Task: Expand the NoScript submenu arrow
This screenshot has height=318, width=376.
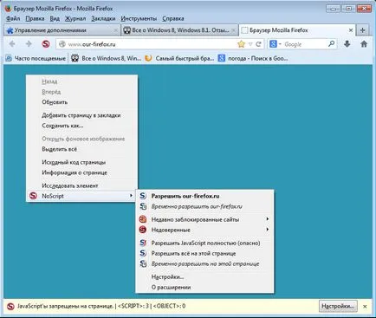Action: click(x=131, y=196)
